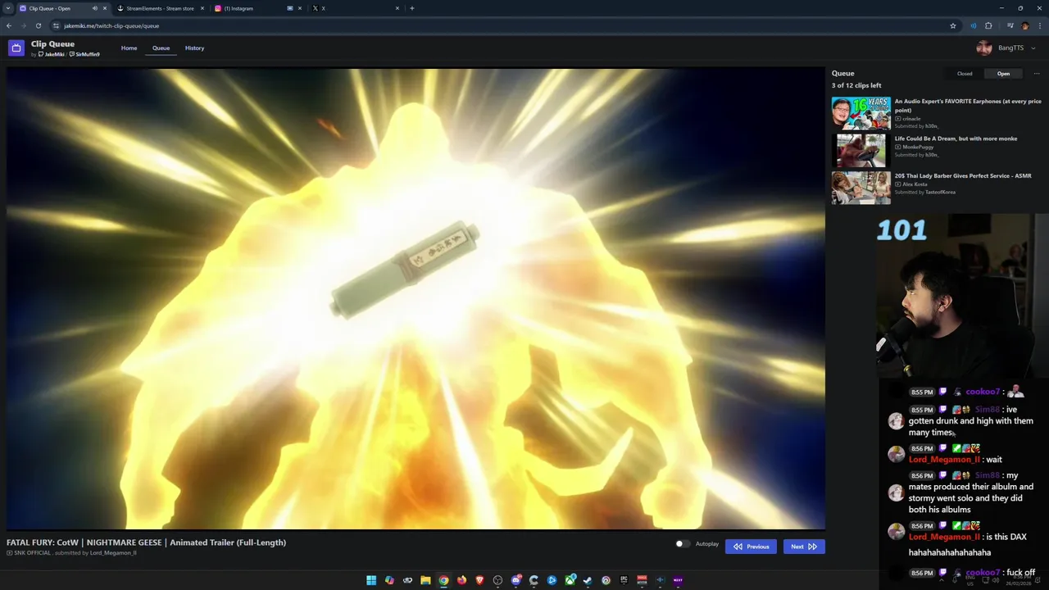Launch Copilot from the taskbar

pyautogui.click(x=389, y=580)
